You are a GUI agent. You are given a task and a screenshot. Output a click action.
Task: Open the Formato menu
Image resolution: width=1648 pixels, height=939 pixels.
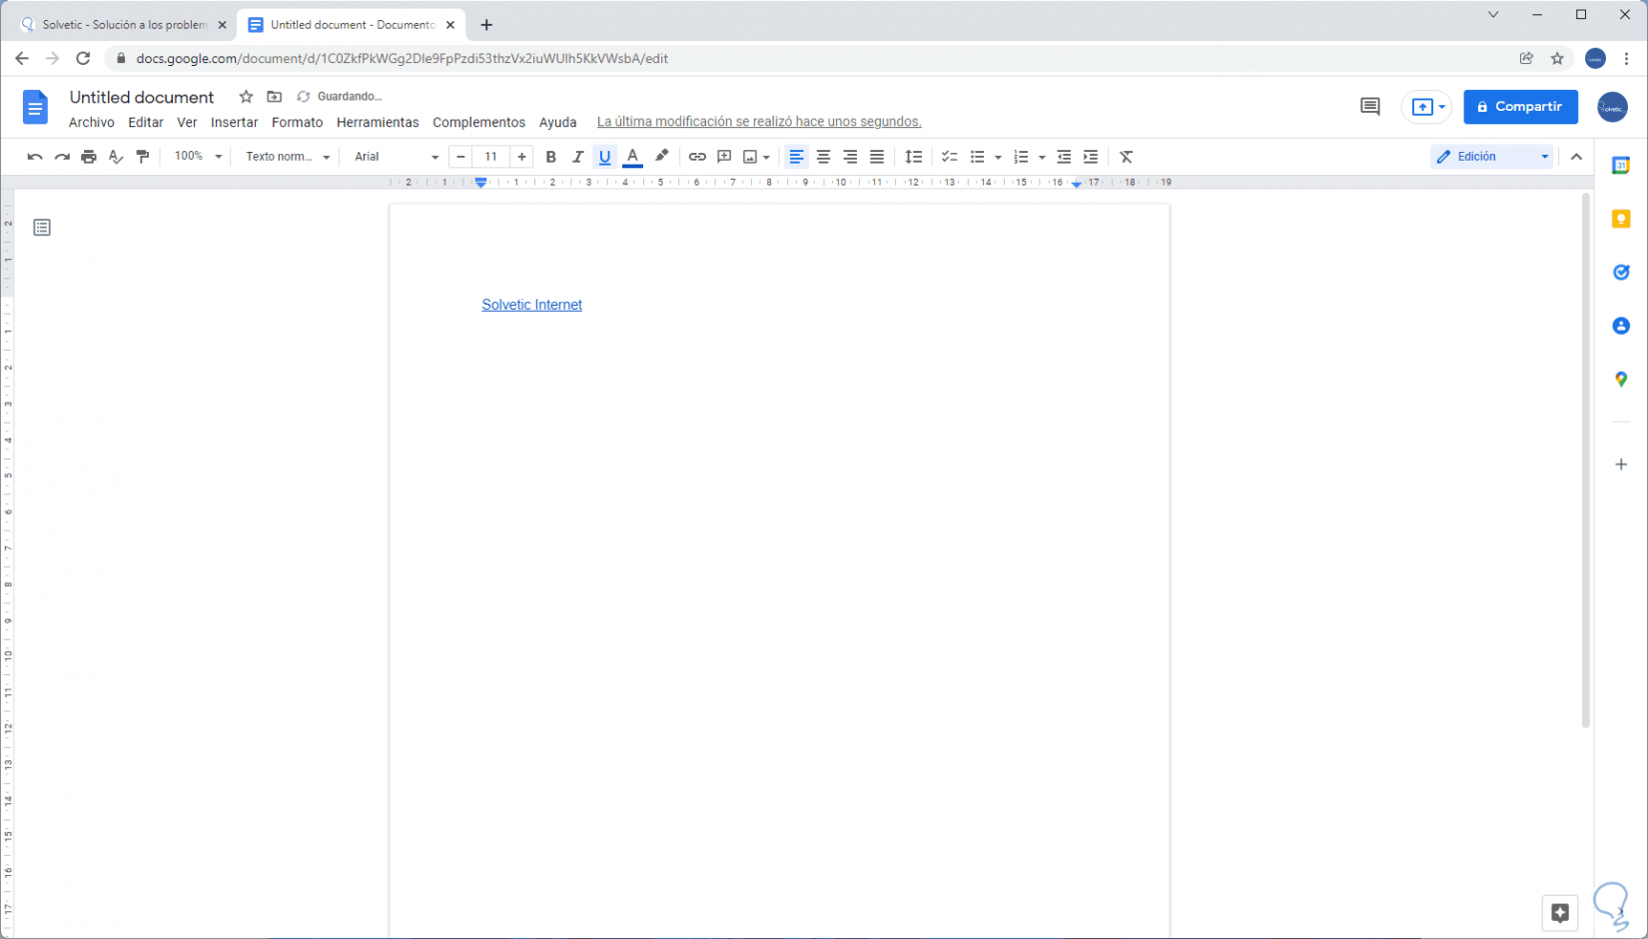298,122
